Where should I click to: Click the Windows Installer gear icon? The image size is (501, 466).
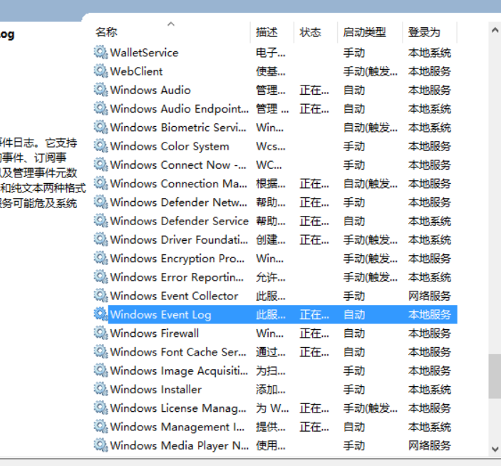tap(100, 389)
